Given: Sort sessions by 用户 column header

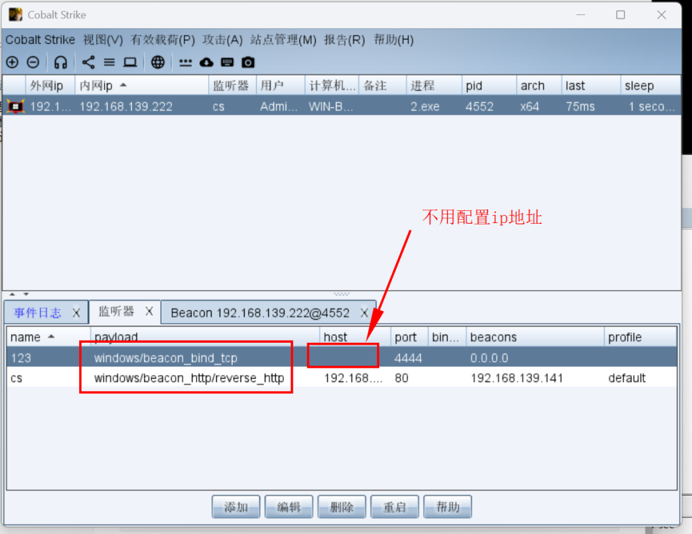Looking at the screenshot, I should coord(280,85).
